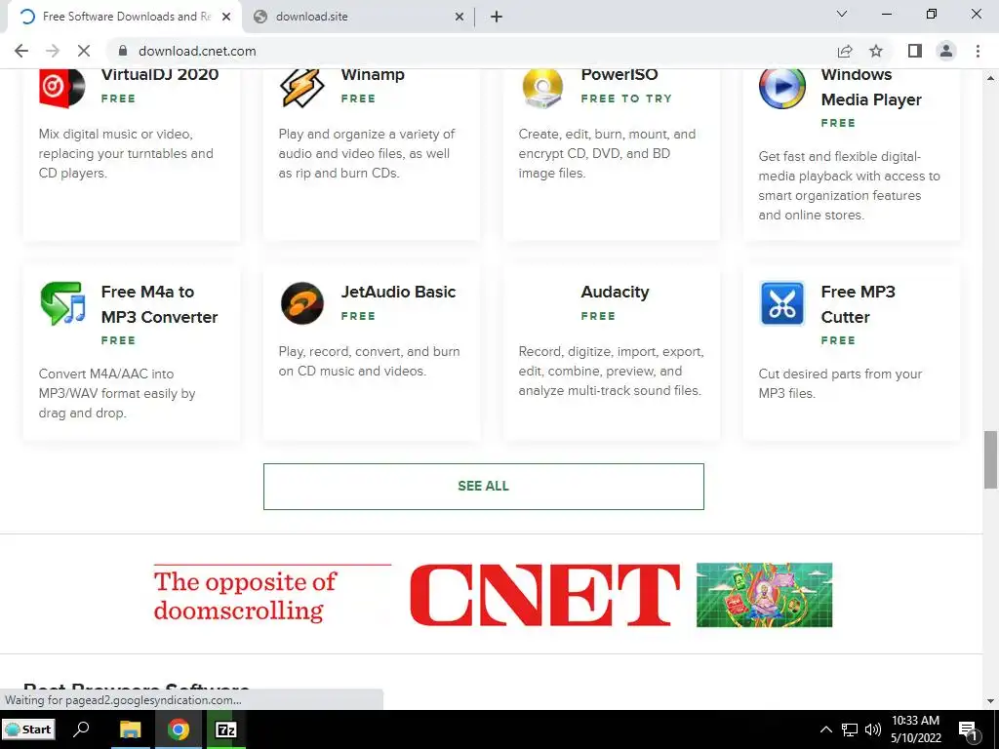Close the download.site tab
999x749 pixels.
[x=460, y=17]
